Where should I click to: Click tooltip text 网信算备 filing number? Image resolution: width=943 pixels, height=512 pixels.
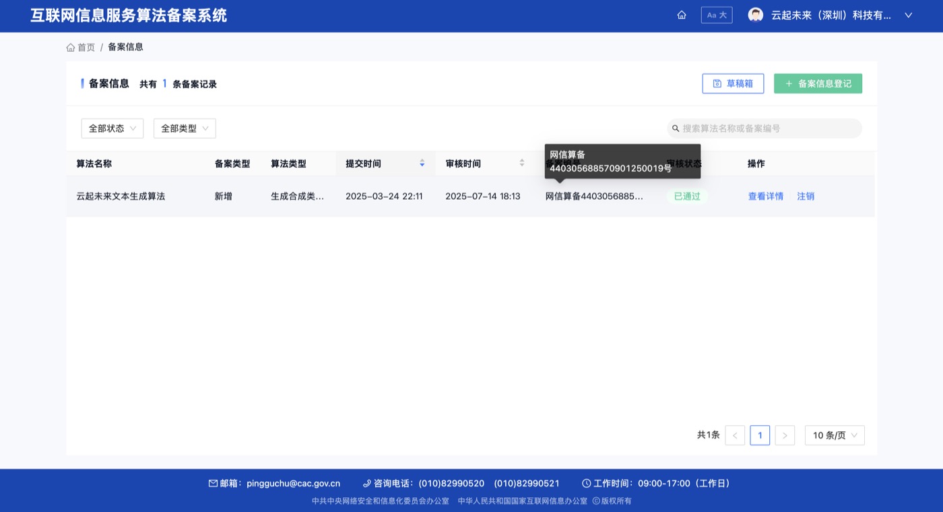point(610,161)
